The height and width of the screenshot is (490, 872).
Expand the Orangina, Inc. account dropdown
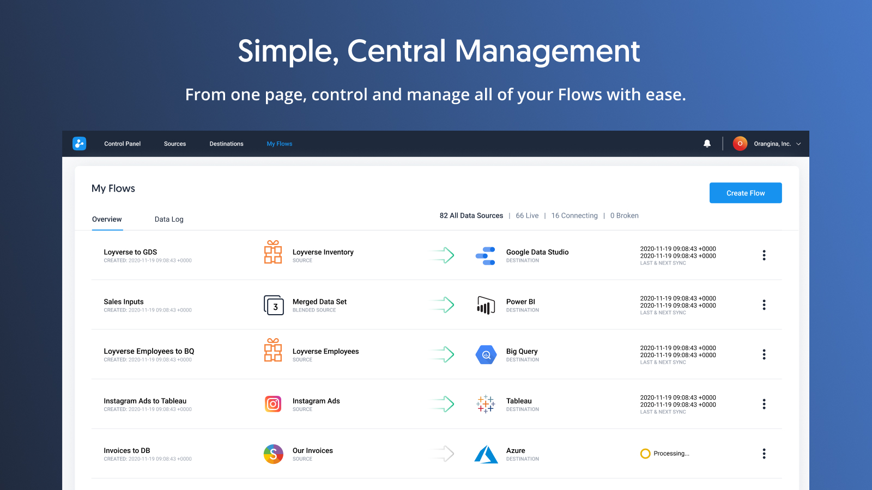coord(799,143)
